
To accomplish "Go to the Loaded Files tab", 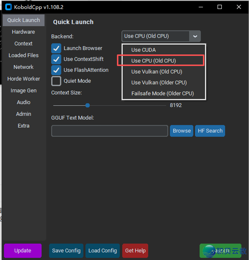I will tap(23, 55).
